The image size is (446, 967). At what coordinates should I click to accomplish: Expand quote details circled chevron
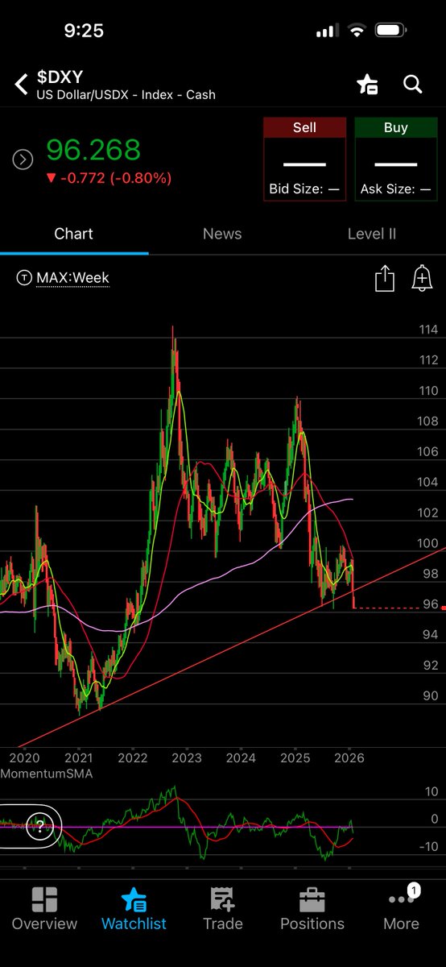tap(23, 160)
